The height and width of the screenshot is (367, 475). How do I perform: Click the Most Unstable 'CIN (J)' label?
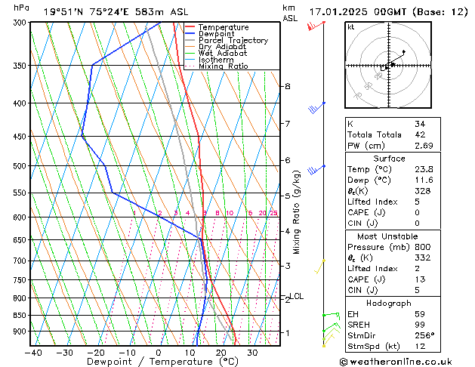(362, 290)
